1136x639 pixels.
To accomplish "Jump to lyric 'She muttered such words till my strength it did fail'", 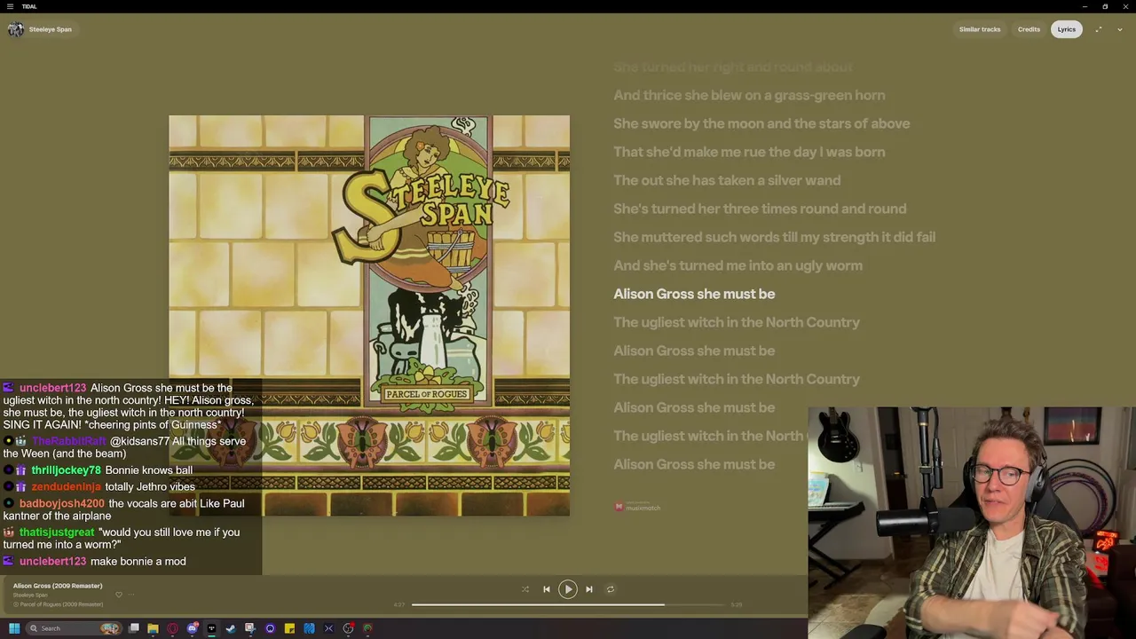I will (774, 237).
